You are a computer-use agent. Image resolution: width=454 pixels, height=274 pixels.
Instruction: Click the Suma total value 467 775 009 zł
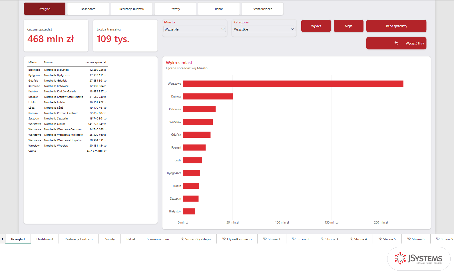(x=97, y=151)
